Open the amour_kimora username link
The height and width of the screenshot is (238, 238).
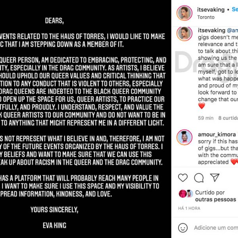(217, 134)
